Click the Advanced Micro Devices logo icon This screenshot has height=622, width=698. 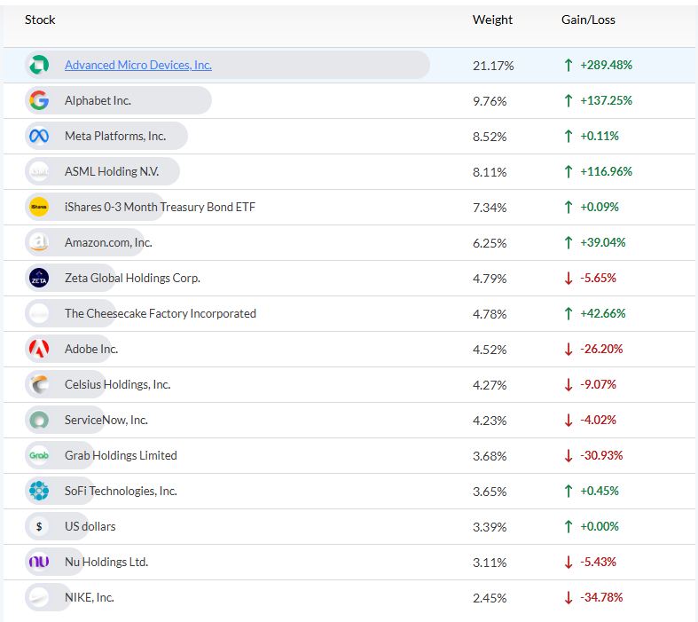coord(39,65)
